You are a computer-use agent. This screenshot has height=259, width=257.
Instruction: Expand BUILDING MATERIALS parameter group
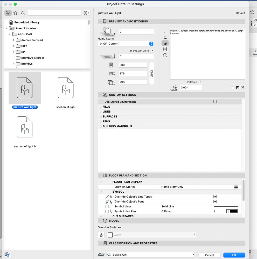tap(101, 126)
